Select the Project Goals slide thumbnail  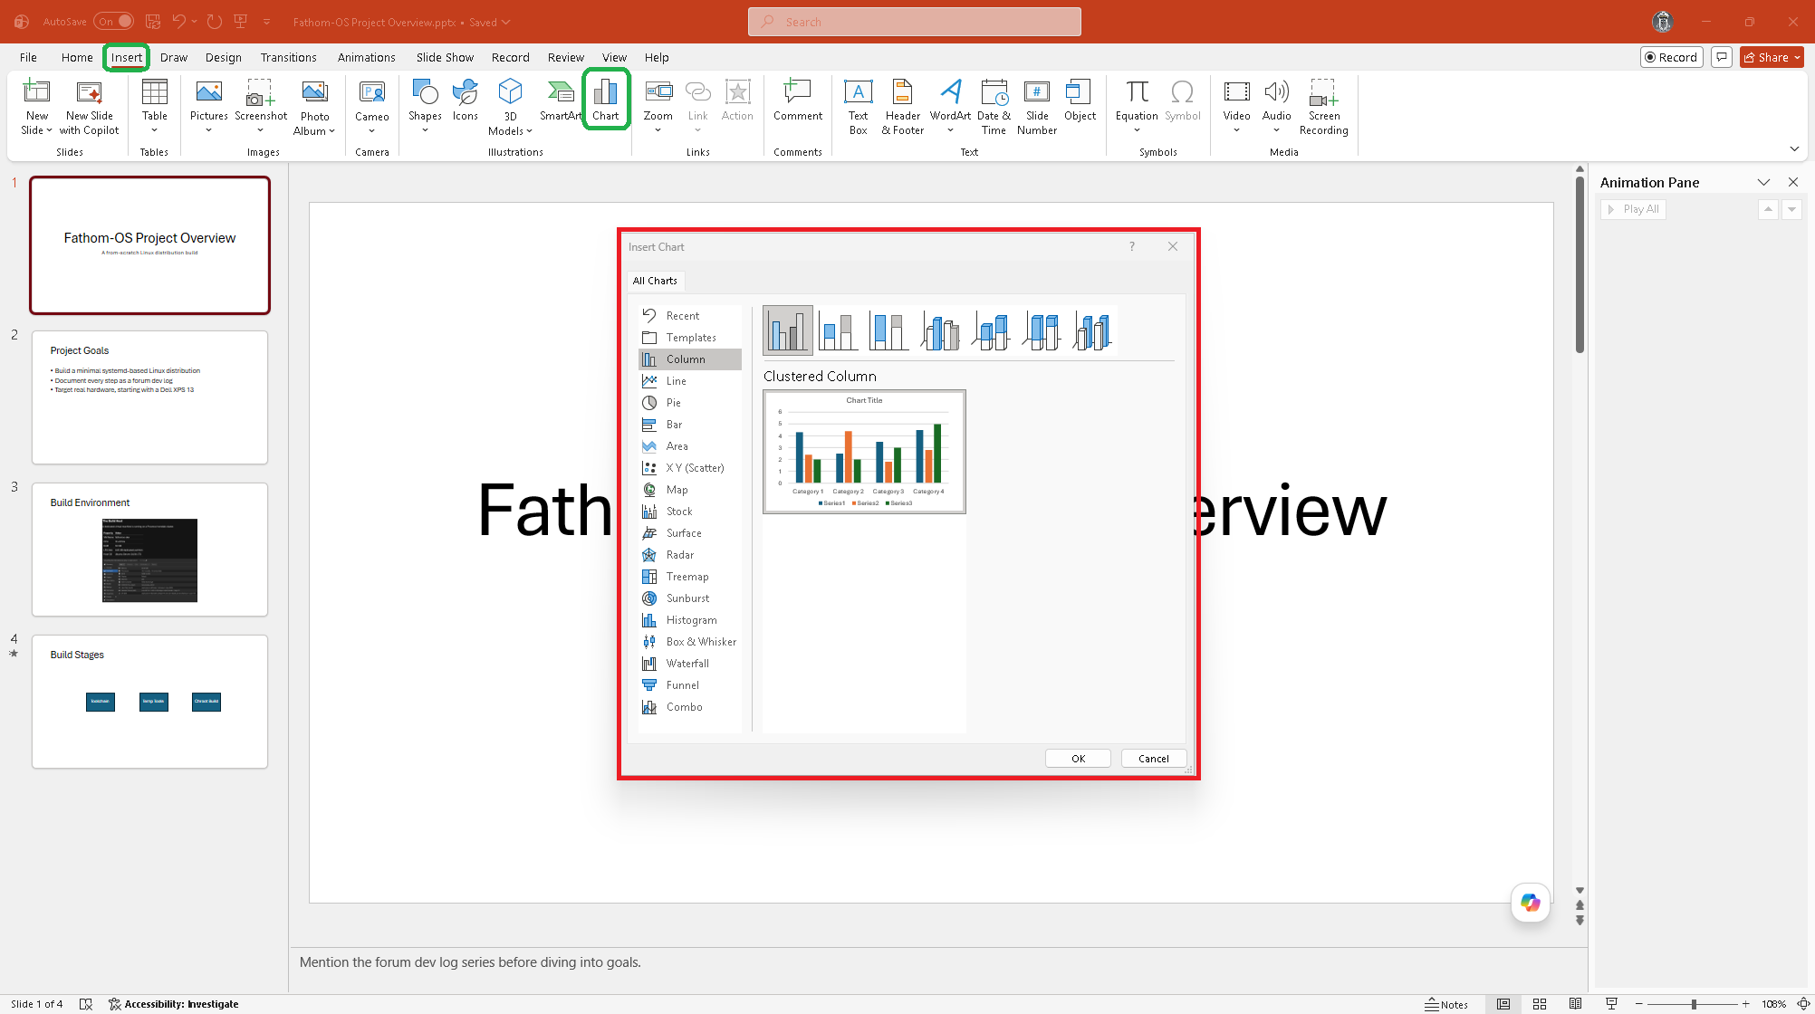[x=149, y=397]
